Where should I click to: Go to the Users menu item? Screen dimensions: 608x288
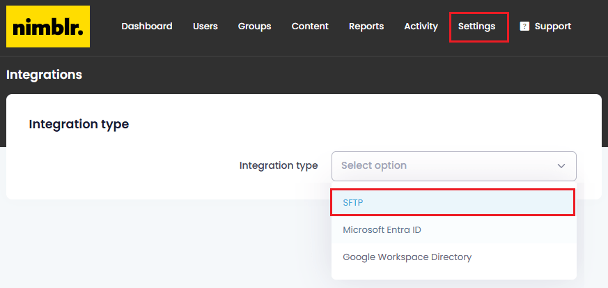click(205, 26)
